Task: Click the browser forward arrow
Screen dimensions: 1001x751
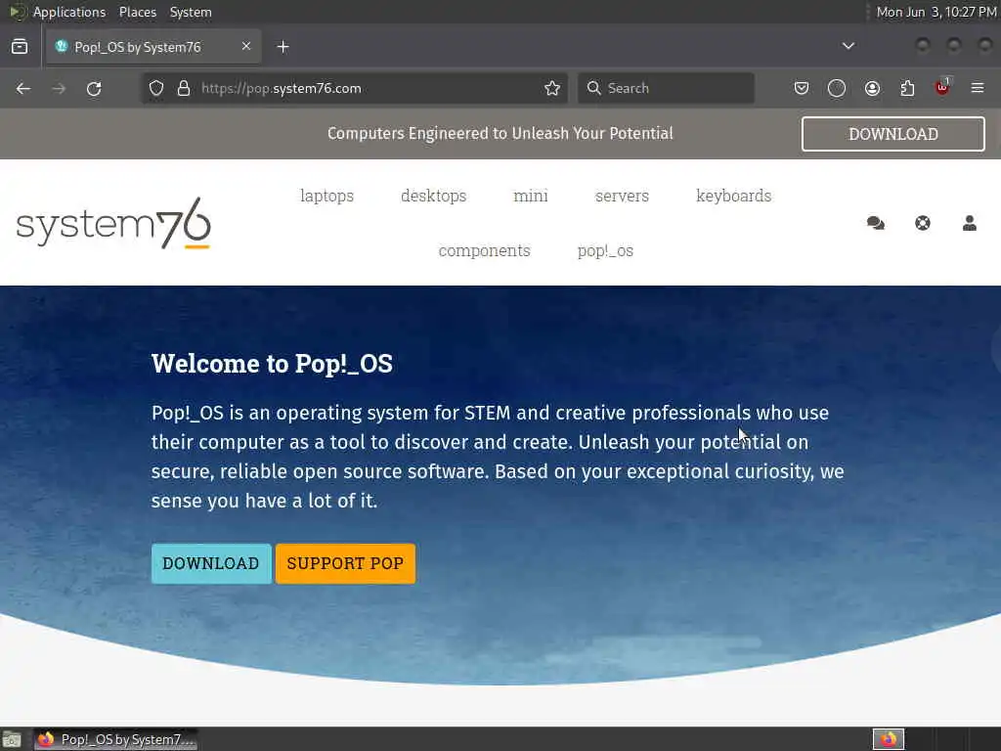Action: pos(59,89)
